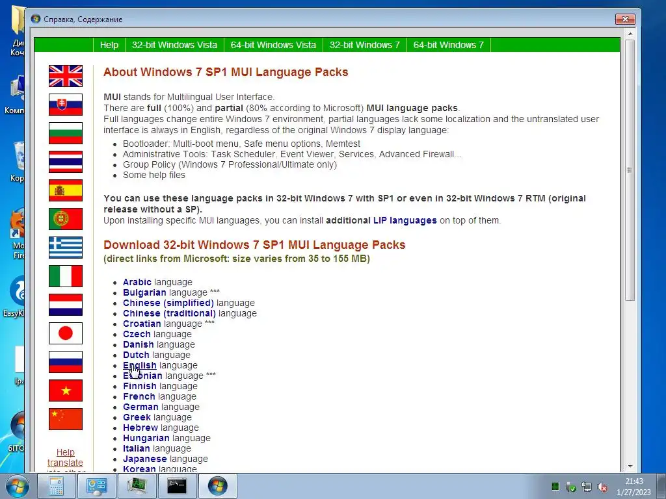Click the scrollbar down arrow
This screenshot has width=666, height=499.
(630, 467)
